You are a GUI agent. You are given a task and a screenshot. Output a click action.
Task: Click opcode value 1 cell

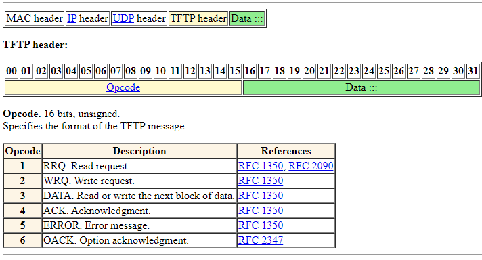click(x=23, y=166)
